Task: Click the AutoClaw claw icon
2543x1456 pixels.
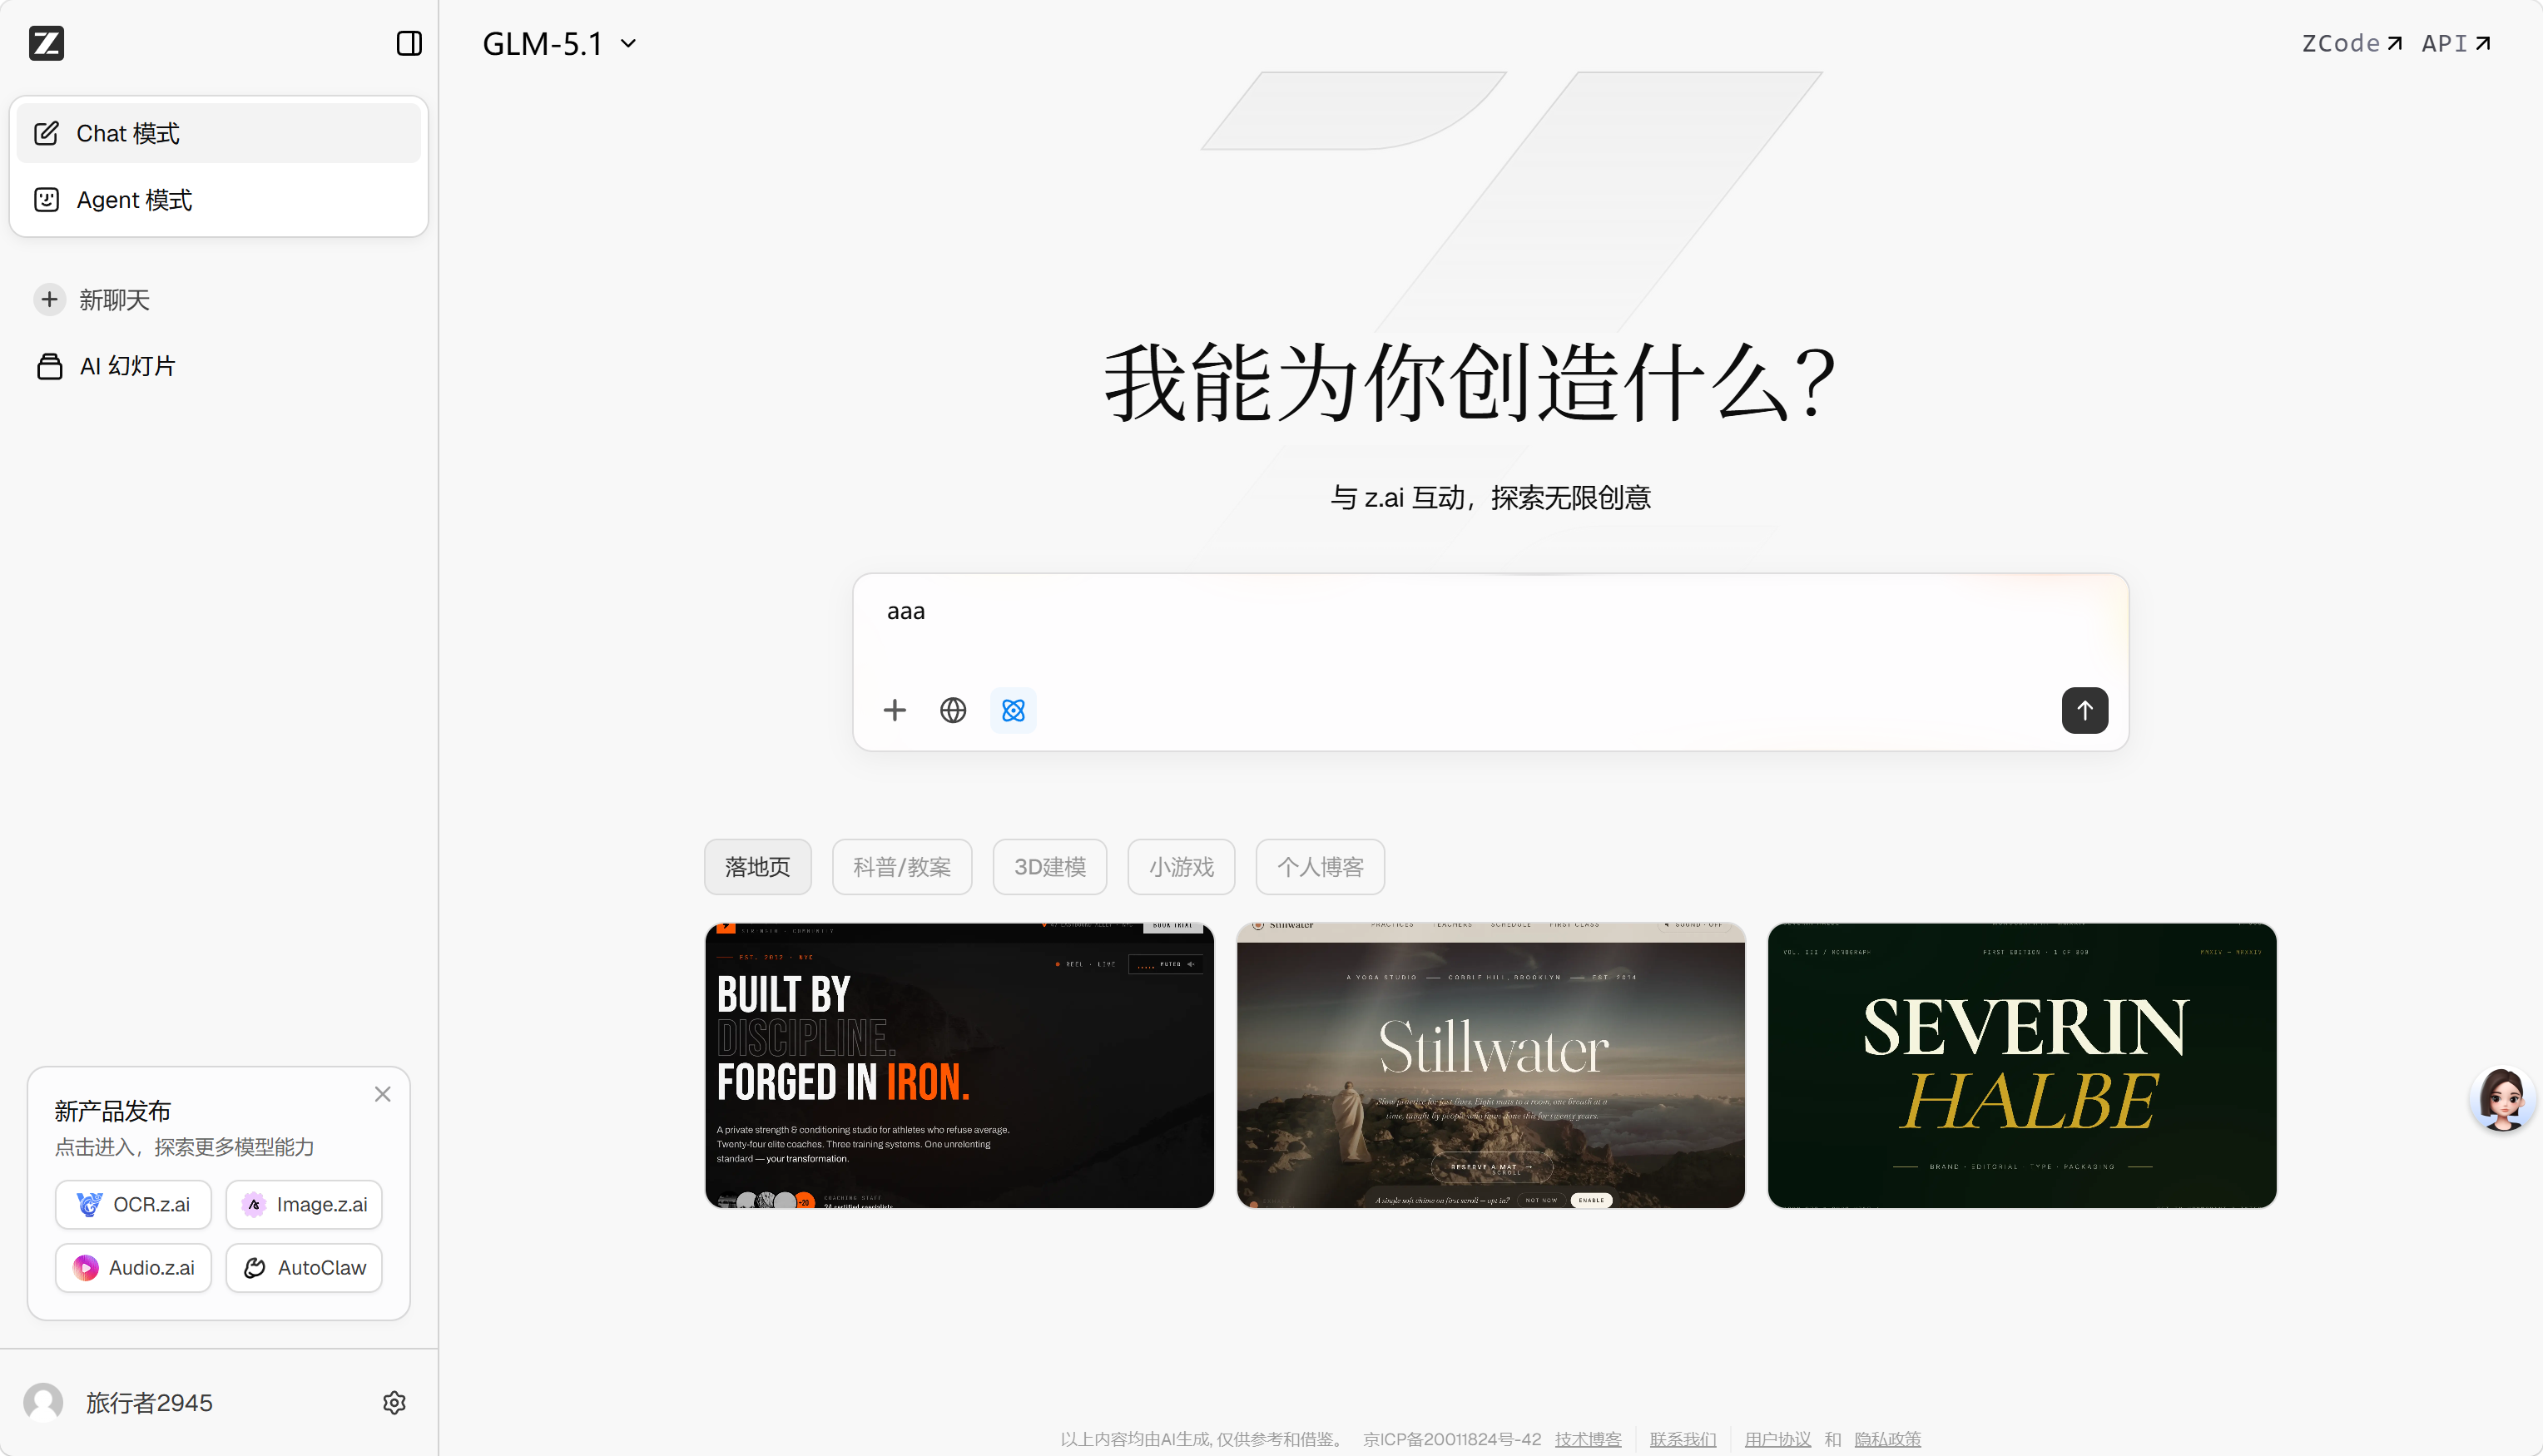Action: (x=254, y=1267)
